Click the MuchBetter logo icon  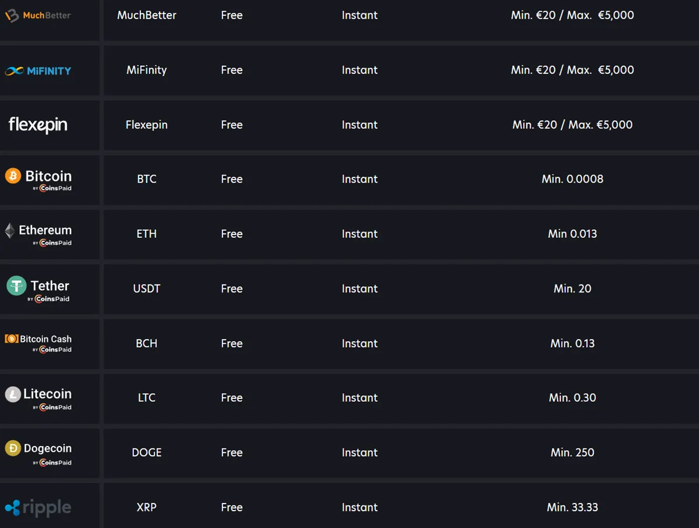(x=12, y=16)
